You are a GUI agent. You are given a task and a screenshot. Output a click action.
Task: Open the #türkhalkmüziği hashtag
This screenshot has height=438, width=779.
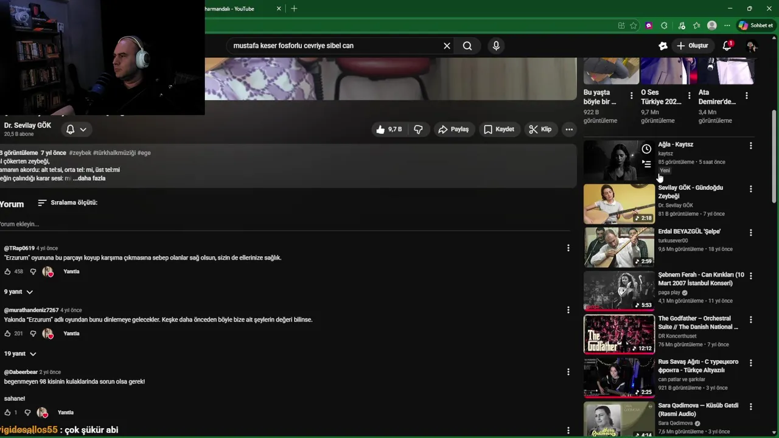pyautogui.click(x=114, y=153)
